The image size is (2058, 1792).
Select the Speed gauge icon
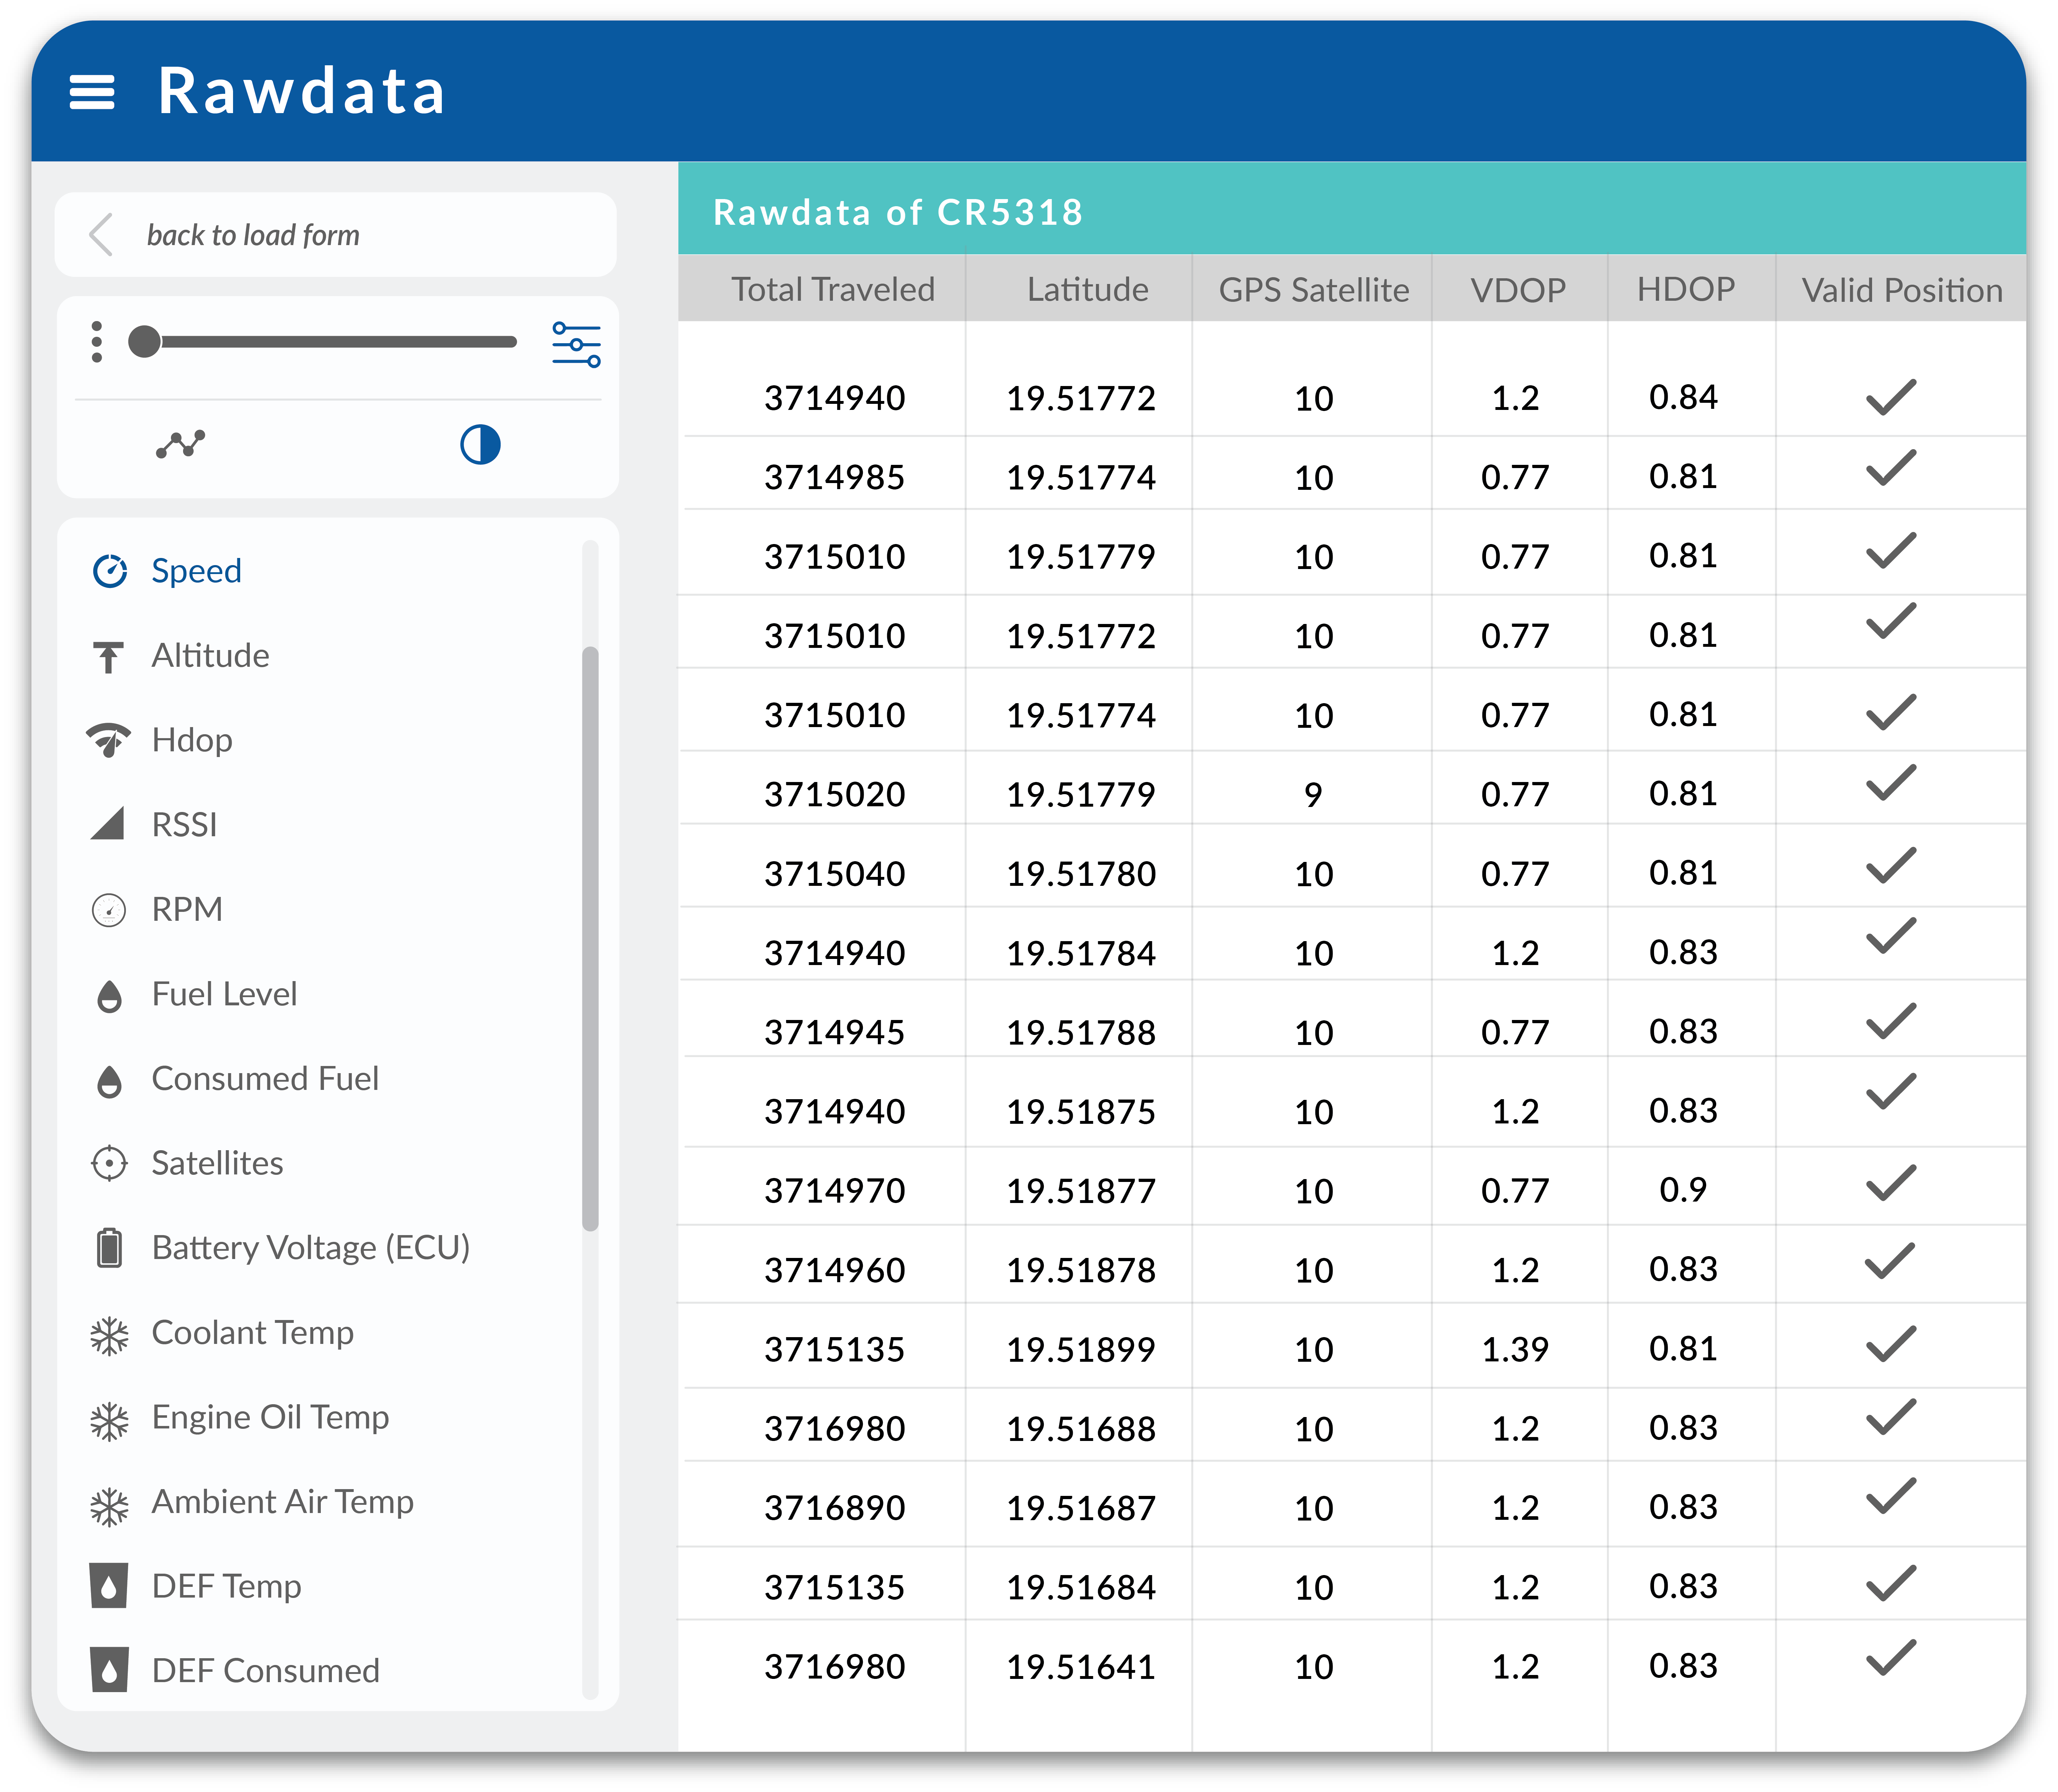[110, 571]
